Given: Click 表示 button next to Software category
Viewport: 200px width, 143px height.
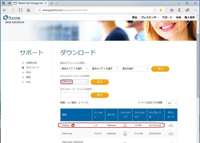Looking at the screenshot, I should tap(100, 82).
